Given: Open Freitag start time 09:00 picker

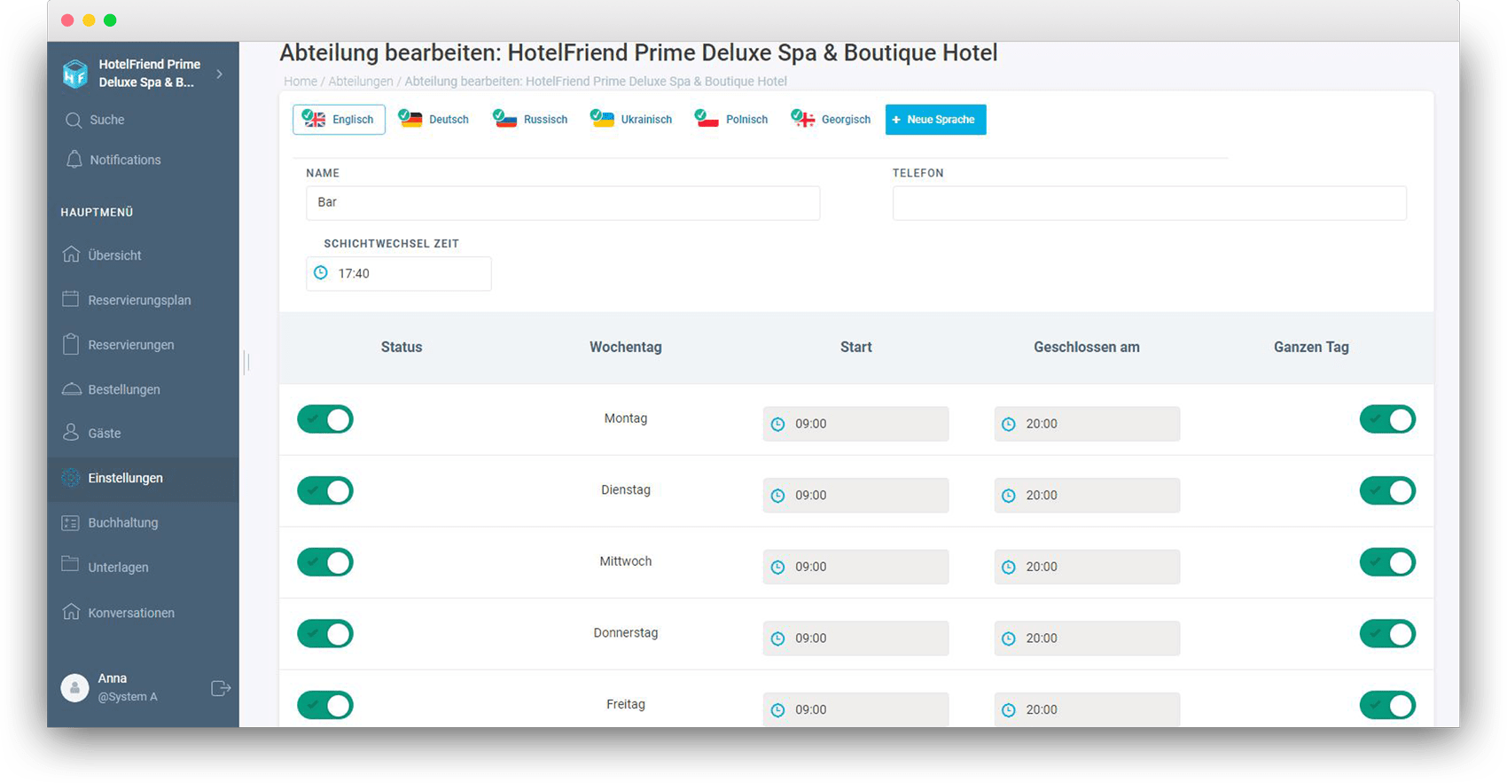Looking at the screenshot, I should 855,709.
